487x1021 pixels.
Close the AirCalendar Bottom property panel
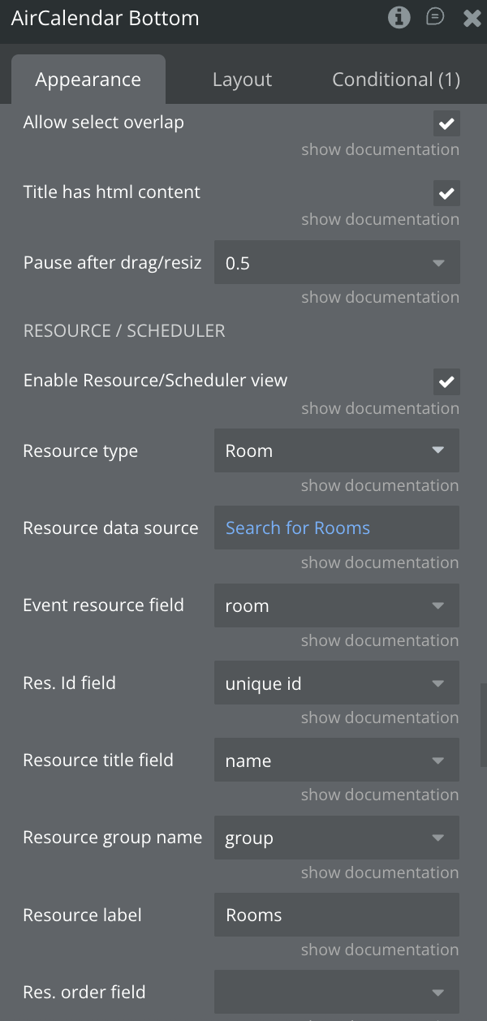tap(472, 18)
